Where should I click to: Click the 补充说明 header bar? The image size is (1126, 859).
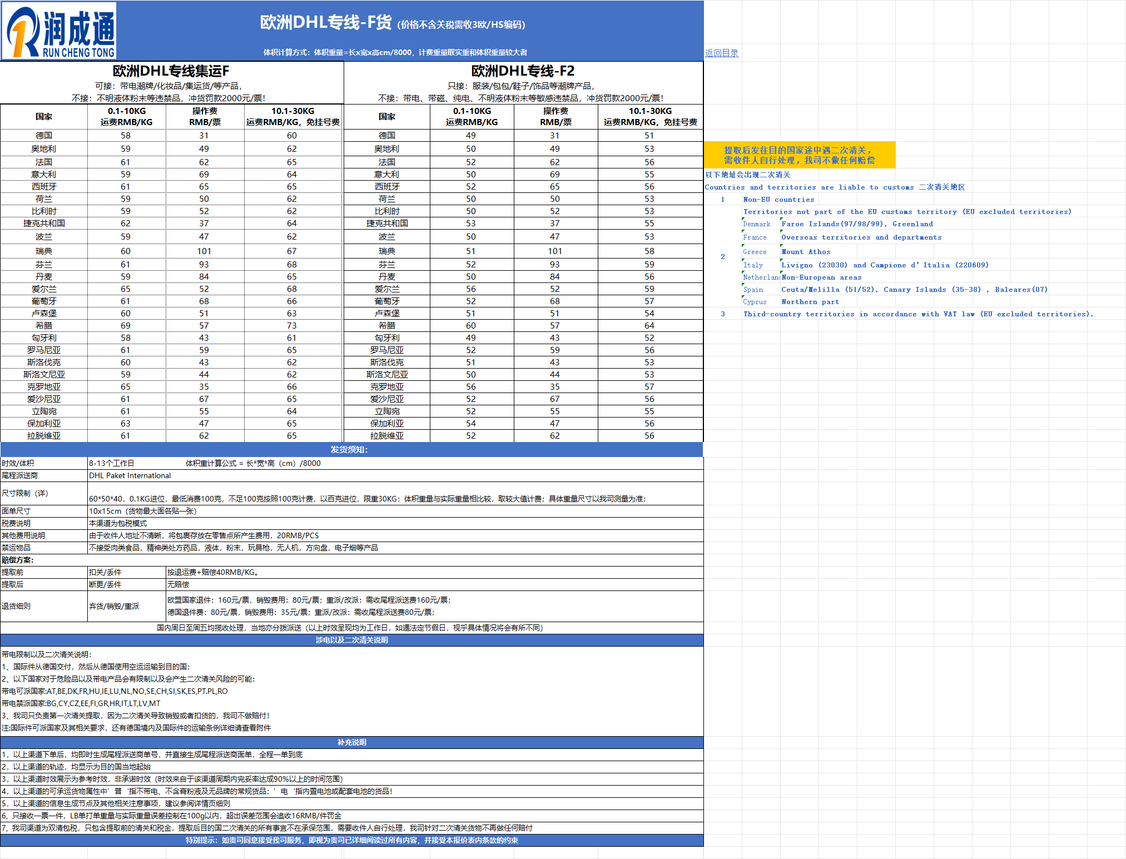pyautogui.click(x=352, y=742)
